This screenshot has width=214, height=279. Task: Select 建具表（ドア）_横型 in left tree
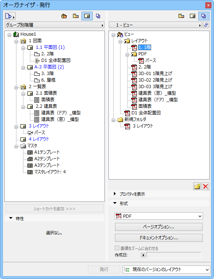click(61, 113)
